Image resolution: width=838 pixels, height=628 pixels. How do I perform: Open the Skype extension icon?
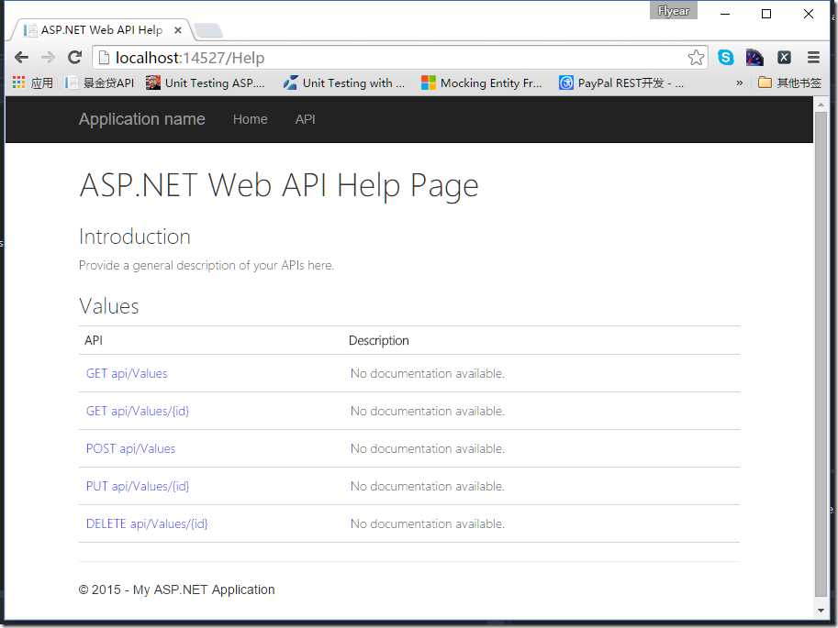coord(726,57)
